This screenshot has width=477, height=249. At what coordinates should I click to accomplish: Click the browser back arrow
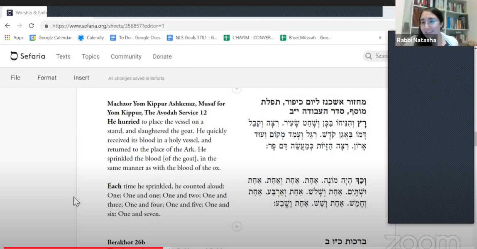pos(7,26)
